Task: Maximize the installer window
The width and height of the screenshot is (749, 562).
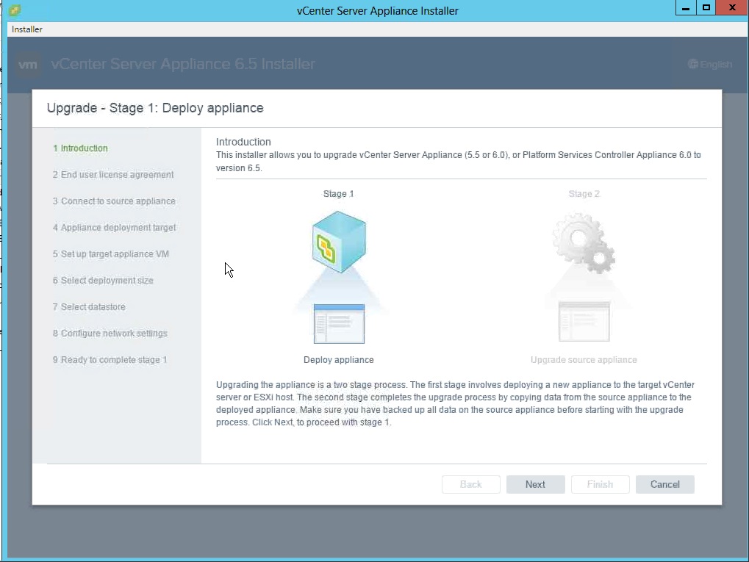Action: [x=706, y=8]
